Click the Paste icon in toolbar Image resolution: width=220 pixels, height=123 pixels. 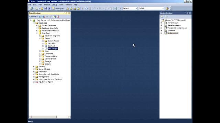pyautogui.click(x=90, y=9)
